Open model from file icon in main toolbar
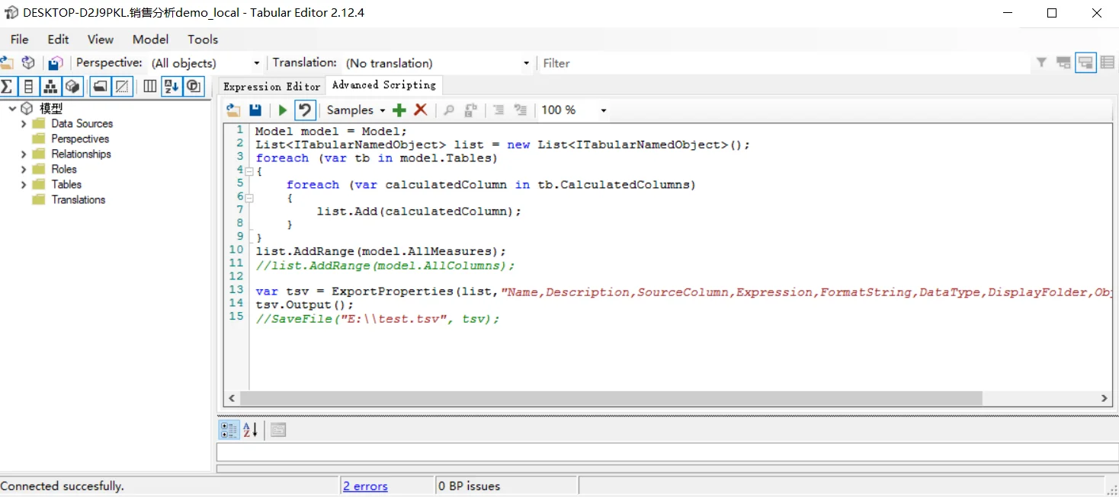This screenshot has height=497, width=1119. 7,63
